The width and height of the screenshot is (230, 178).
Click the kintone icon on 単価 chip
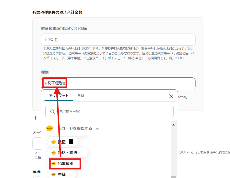click(x=53, y=174)
